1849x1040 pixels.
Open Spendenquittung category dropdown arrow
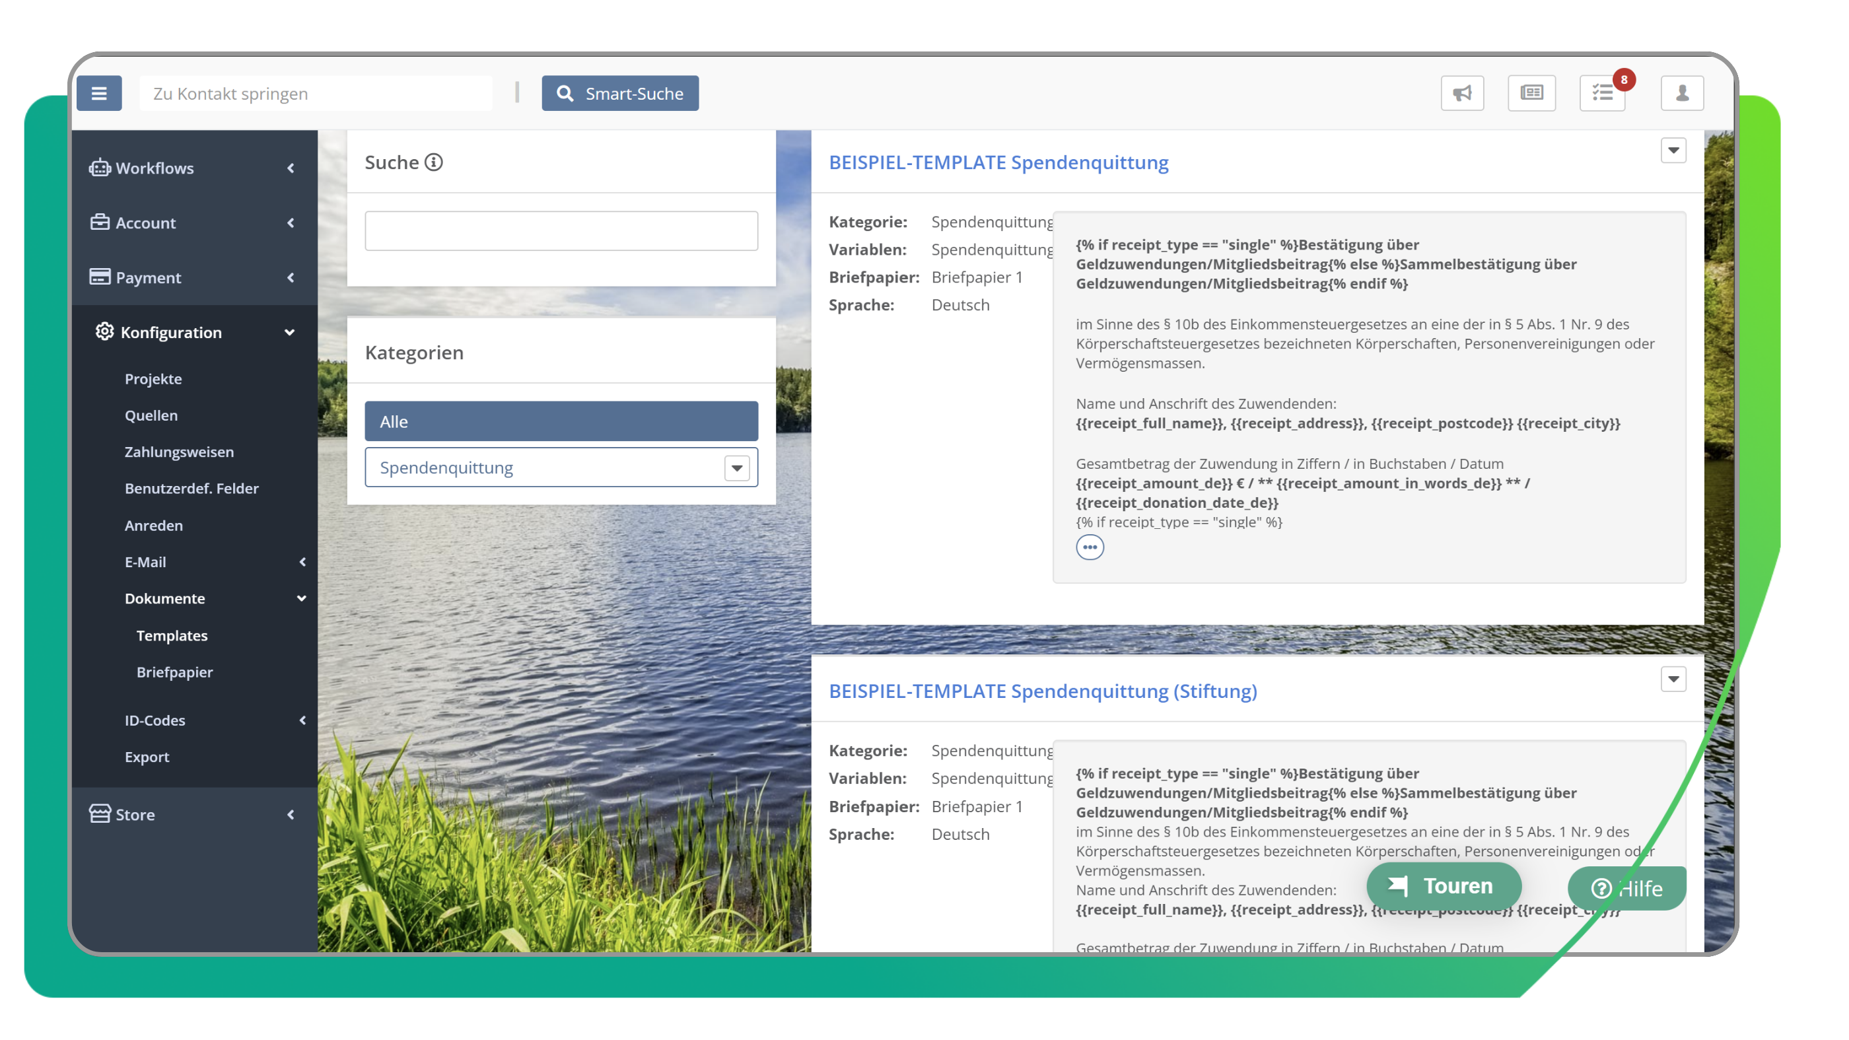[x=736, y=468]
